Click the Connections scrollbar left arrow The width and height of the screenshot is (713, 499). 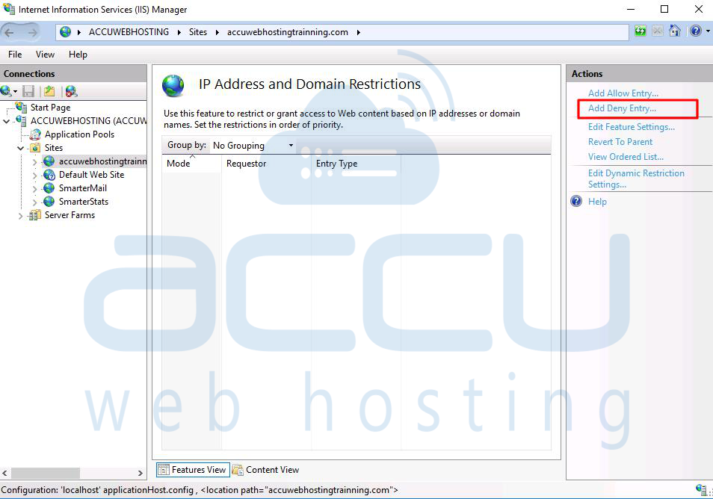point(5,473)
